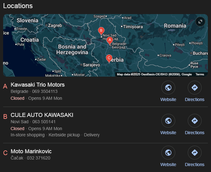
Task: Click map pin A near Belgrade
Action: (x=110, y=40)
